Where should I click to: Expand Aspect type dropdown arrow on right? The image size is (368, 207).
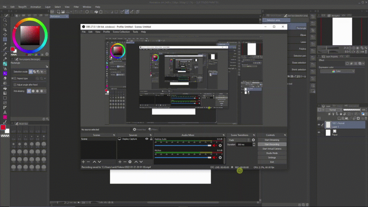point(45,78)
